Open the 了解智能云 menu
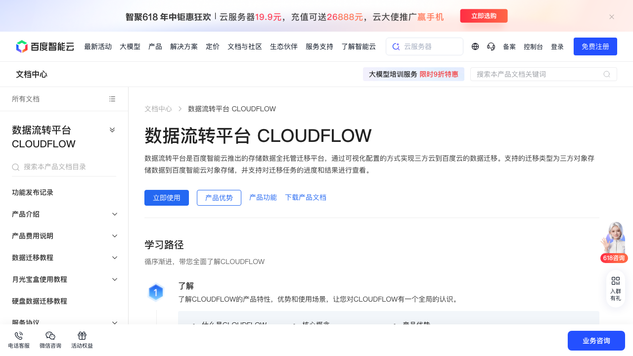633x356 pixels. tap(359, 46)
